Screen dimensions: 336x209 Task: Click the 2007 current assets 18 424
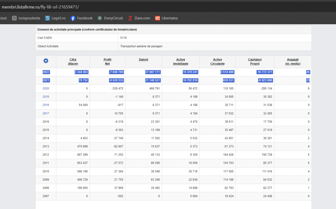coord(229,196)
